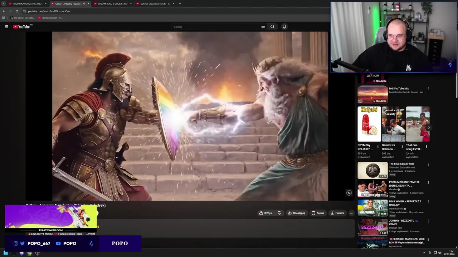Screen dimensions: 458x257
Task: Open the Gamrot vs KSW Security short
Action: pyautogui.click(x=394, y=124)
